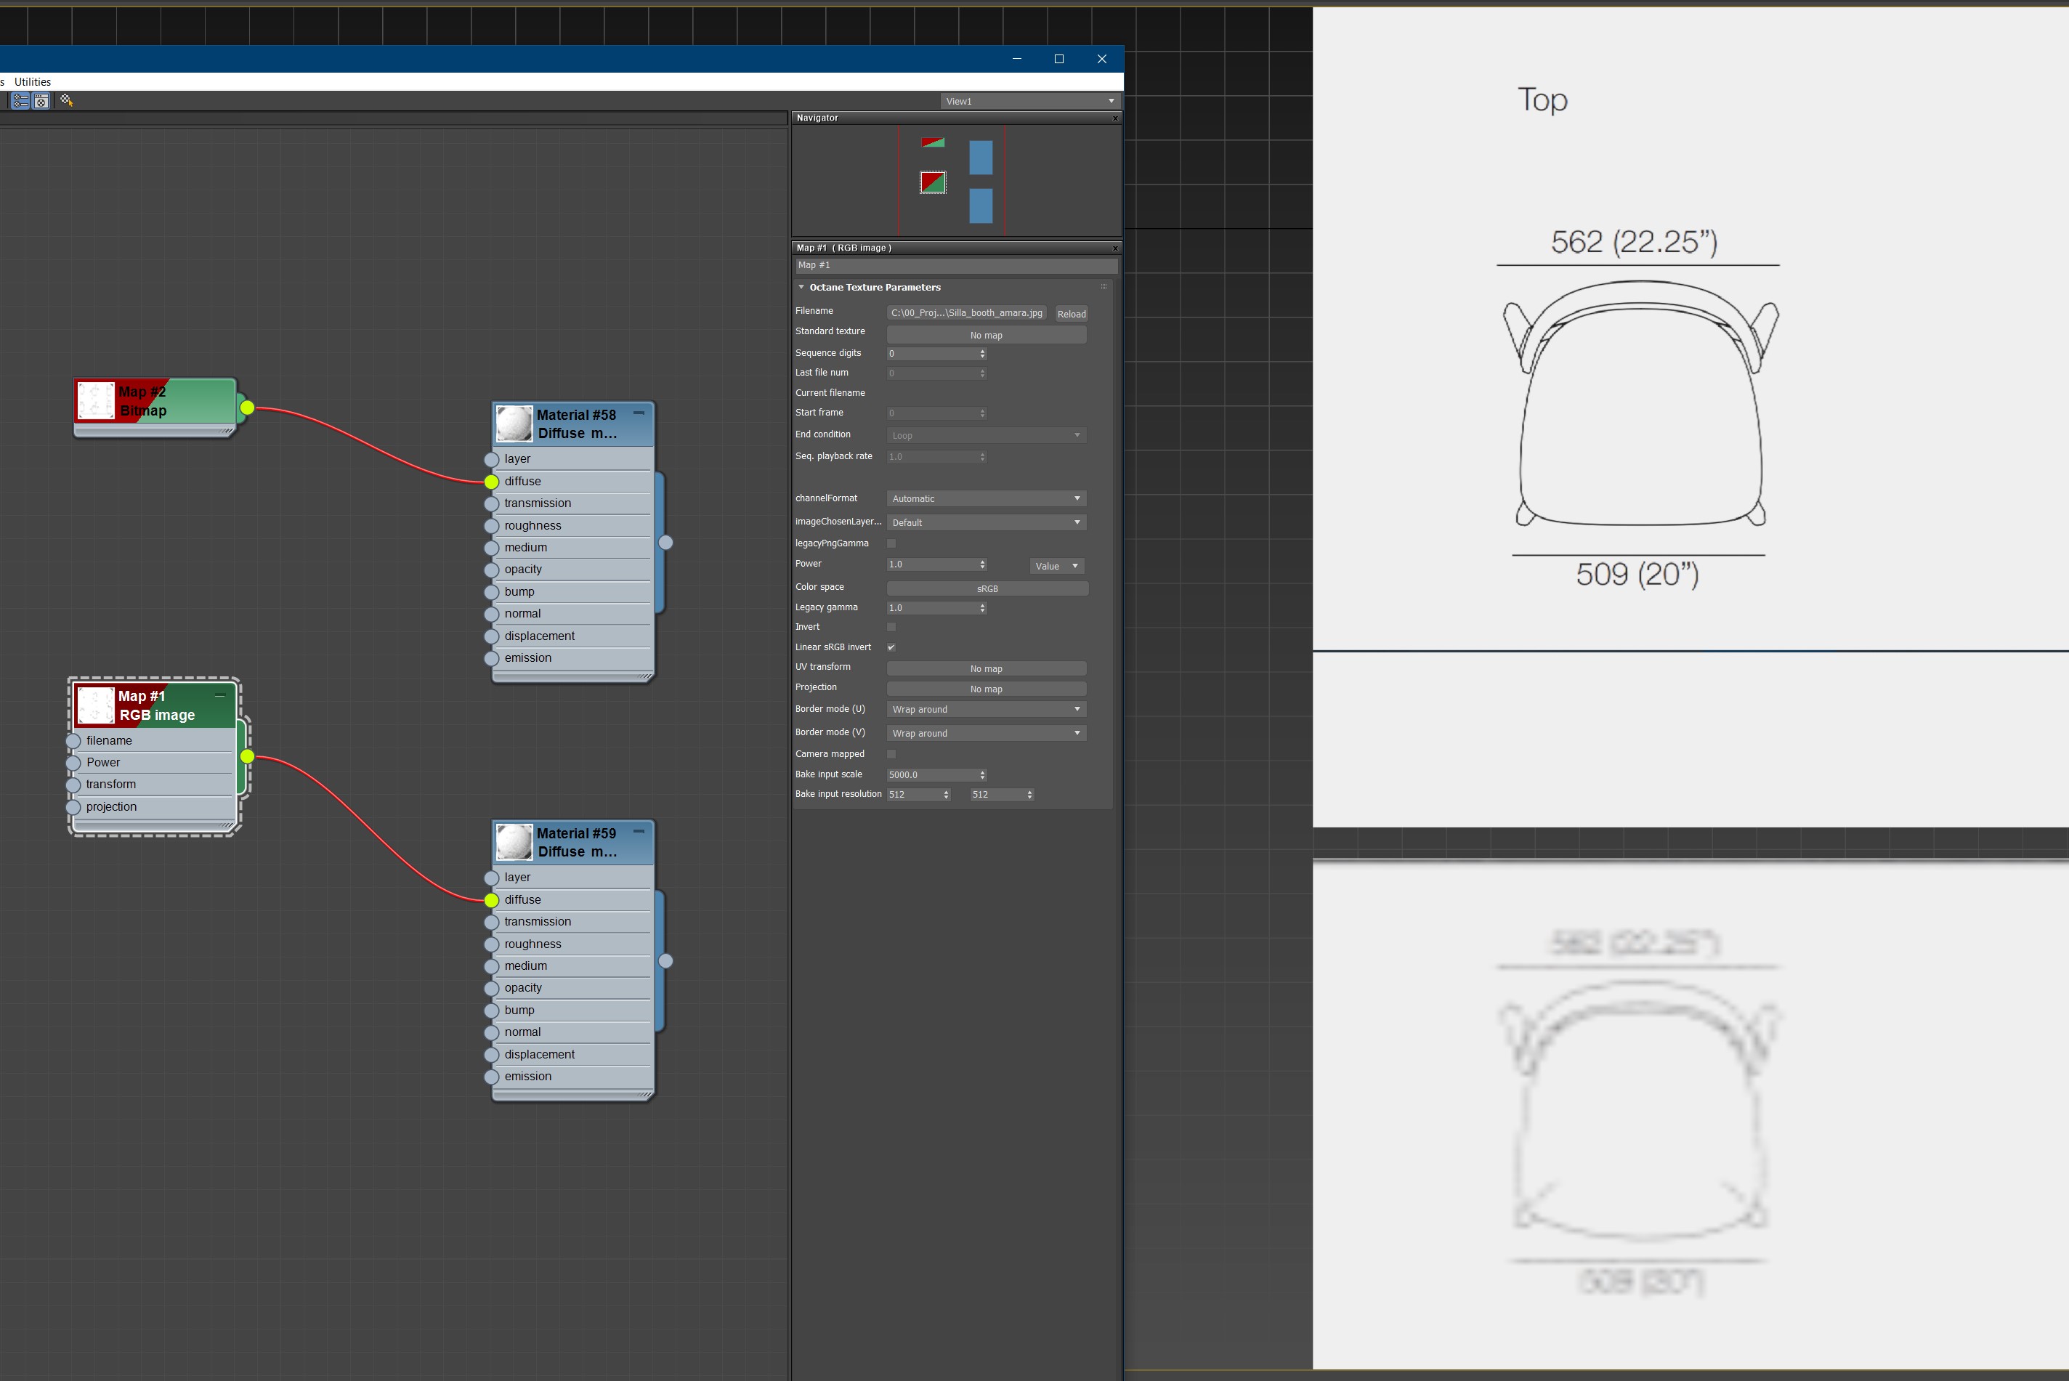
Task: Click the Select by Material icon
Action: coord(67,101)
